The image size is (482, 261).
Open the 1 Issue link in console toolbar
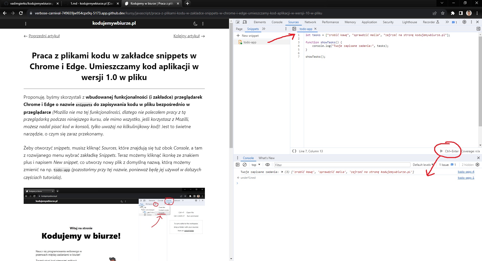[x=448, y=165]
